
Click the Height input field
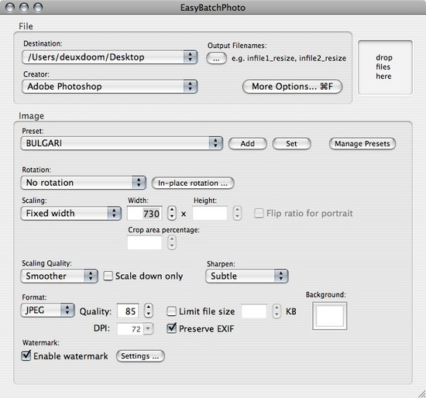[x=210, y=213]
